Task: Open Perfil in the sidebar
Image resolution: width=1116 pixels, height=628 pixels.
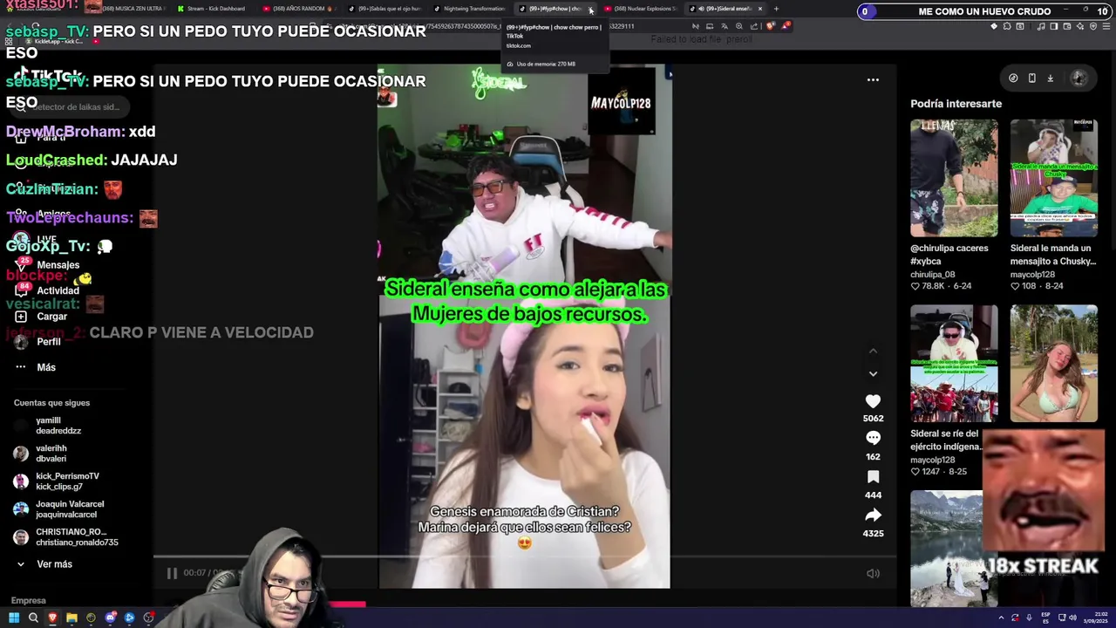Action: click(x=49, y=342)
